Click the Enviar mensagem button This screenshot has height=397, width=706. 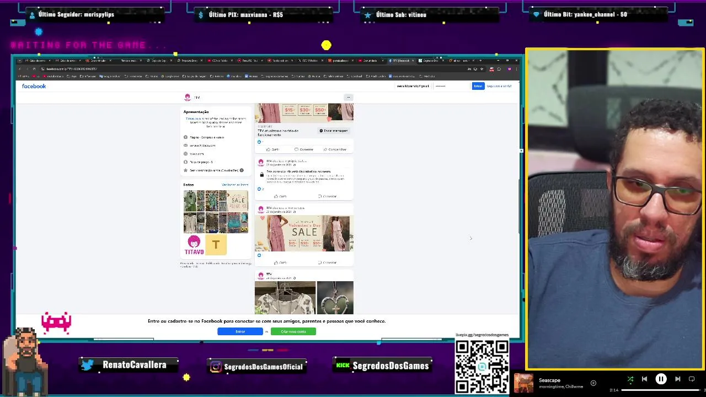coord(333,131)
